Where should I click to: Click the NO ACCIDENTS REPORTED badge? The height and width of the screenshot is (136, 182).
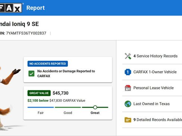(x=48, y=64)
